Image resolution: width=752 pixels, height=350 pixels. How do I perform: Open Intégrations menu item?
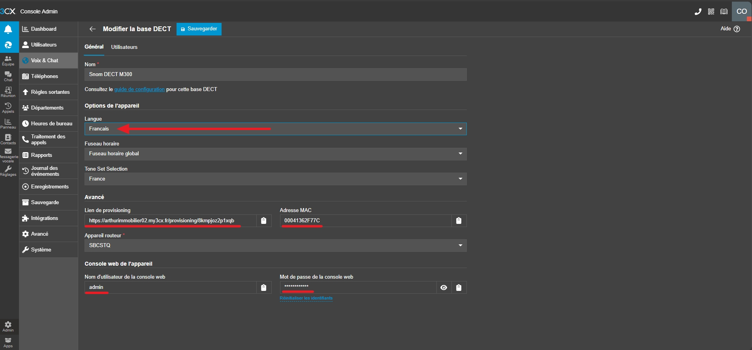click(x=49, y=218)
